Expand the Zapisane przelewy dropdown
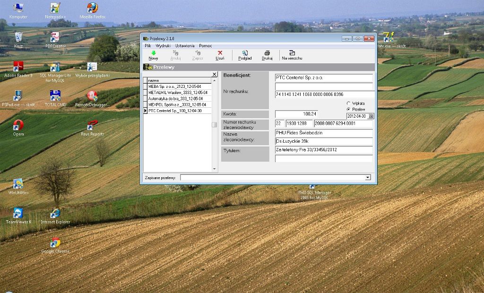Viewport: 484px width, 293px height. click(368, 178)
